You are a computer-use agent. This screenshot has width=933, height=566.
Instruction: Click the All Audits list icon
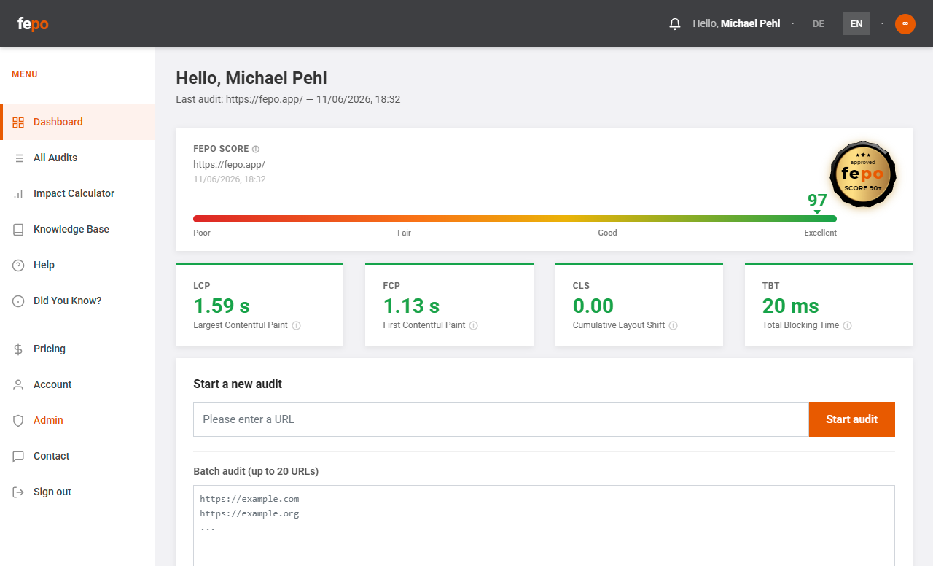(18, 158)
